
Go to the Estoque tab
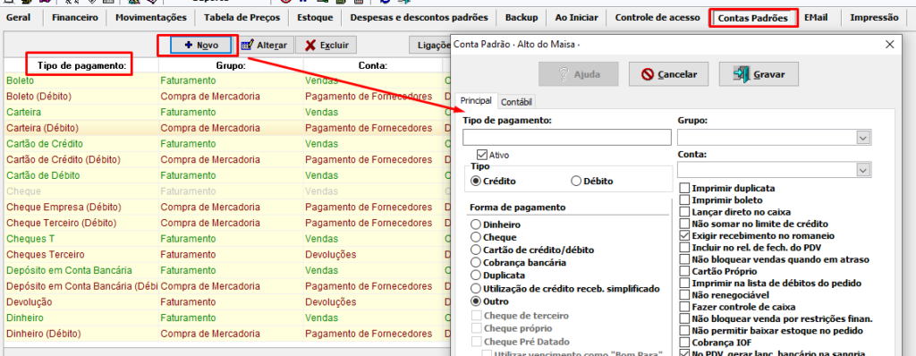click(x=315, y=18)
